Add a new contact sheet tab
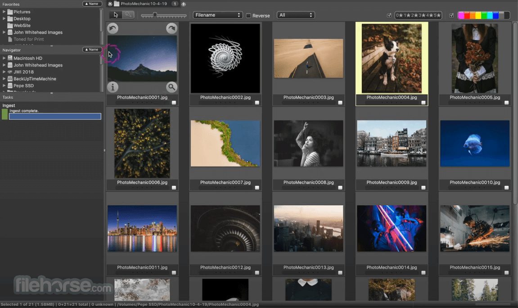The width and height of the screenshot is (518, 308). coord(183,4)
